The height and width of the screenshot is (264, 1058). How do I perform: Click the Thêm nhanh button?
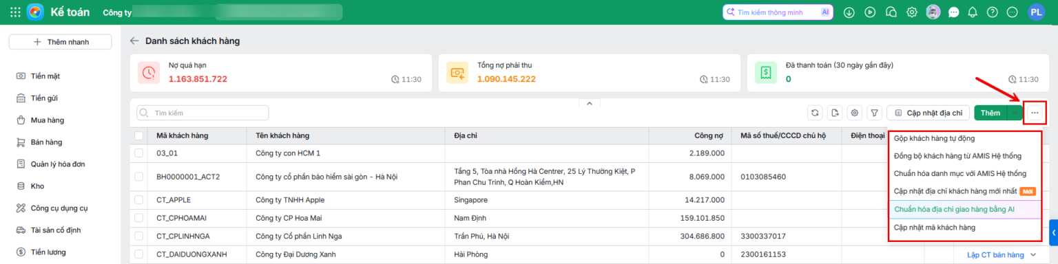pyautogui.click(x=61, y=42)
